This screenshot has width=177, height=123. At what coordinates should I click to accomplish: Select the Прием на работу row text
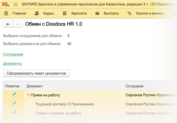[x=45, y=95]
